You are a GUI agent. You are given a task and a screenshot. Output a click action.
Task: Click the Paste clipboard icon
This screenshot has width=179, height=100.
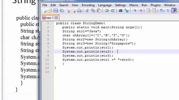(99, 11)
